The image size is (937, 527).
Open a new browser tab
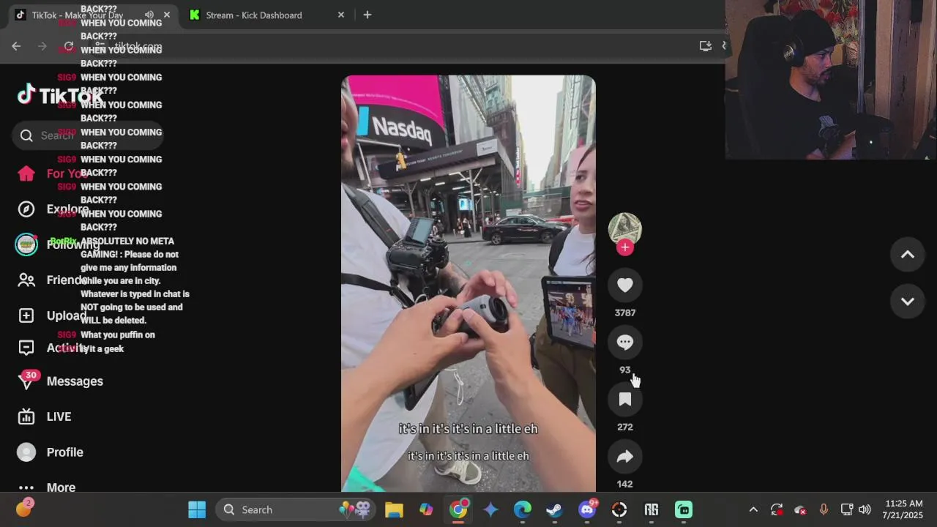367,15
